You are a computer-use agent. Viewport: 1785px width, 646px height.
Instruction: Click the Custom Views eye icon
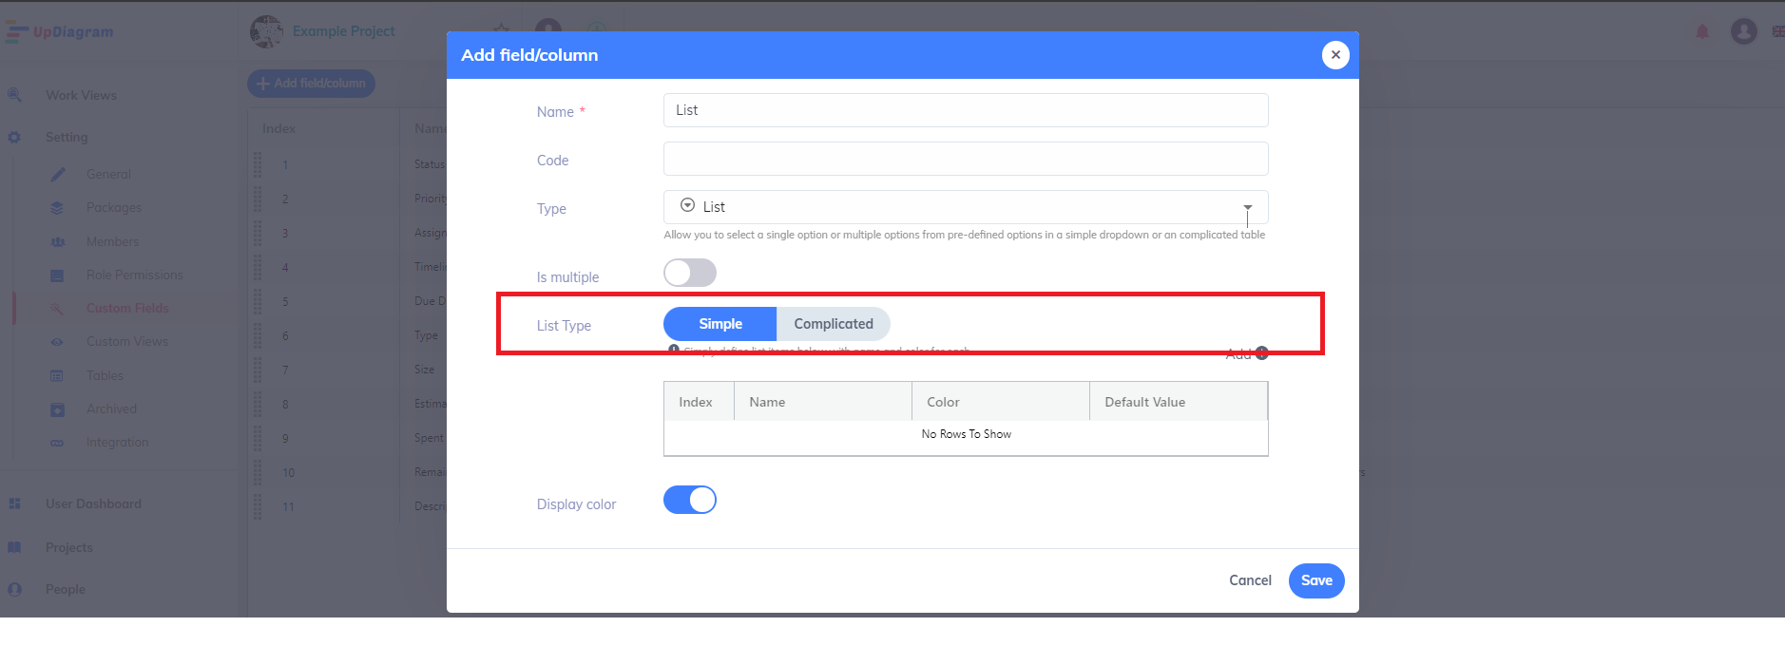57,342
